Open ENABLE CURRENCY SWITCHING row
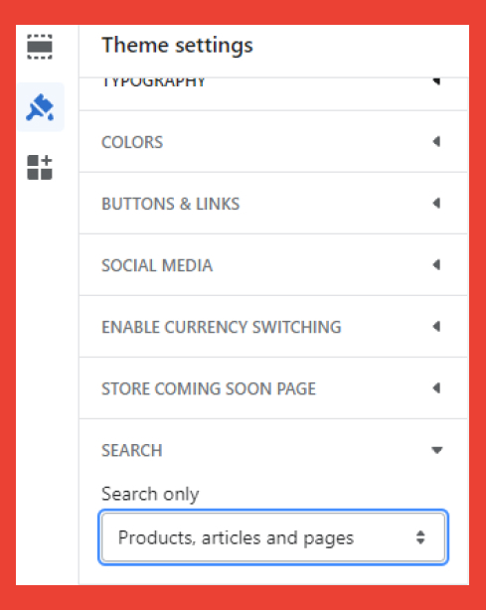 point(273,327)
